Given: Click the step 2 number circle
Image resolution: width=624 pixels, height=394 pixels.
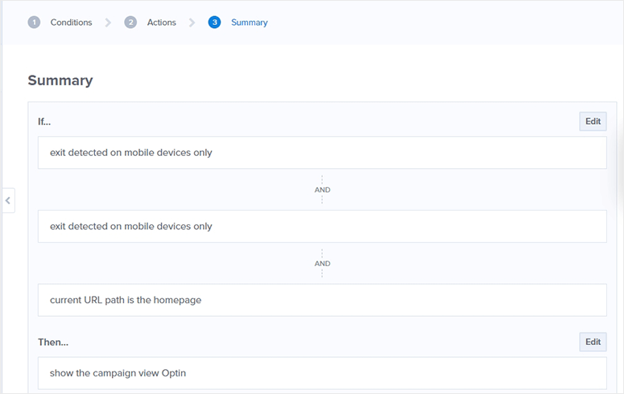Looking at the screenshot, I should click(x=130, y=23).
